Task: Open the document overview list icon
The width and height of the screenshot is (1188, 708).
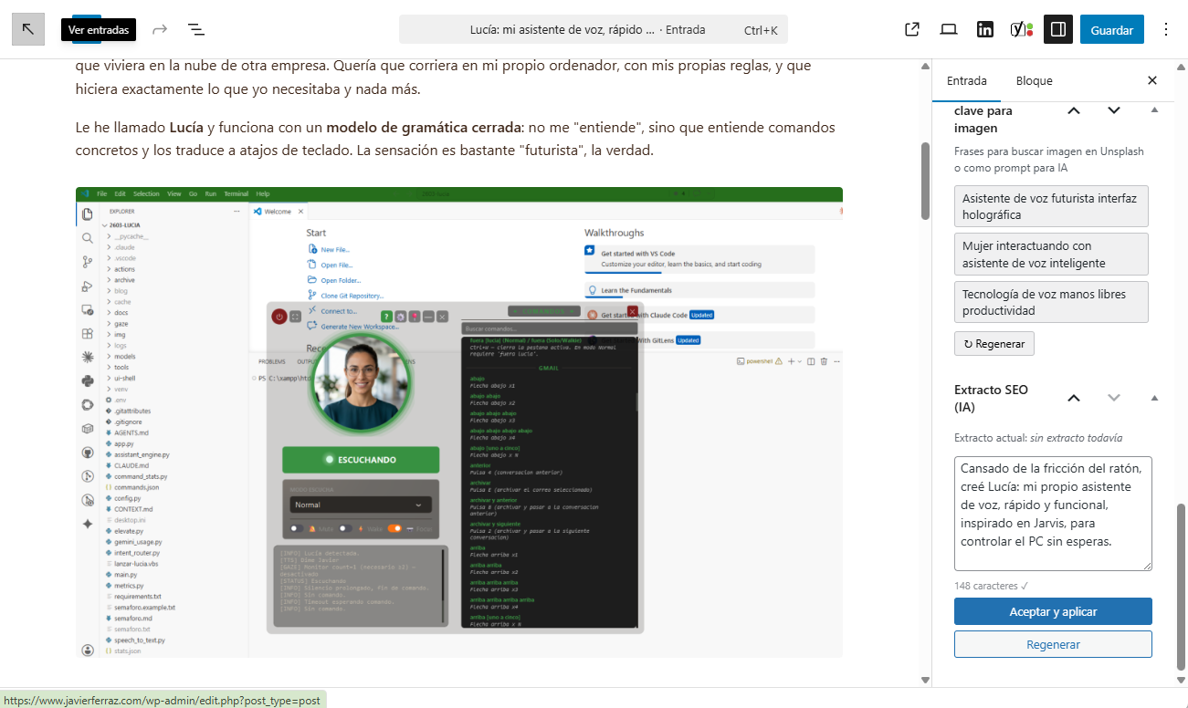Action: (x=195, y=29)
